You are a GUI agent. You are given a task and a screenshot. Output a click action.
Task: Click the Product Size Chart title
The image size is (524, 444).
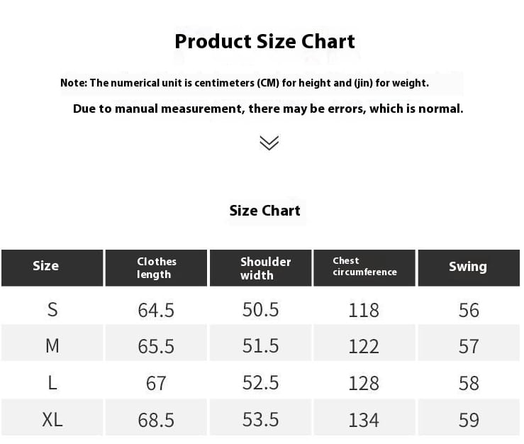[x=264, y=41]
